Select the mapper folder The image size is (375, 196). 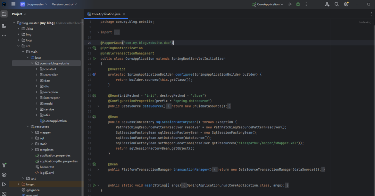(x=43, y=133)
